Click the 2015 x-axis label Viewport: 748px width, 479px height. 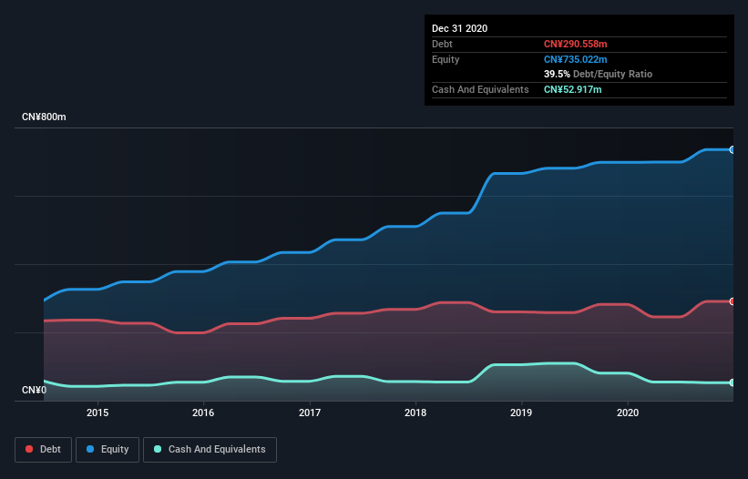97,413
